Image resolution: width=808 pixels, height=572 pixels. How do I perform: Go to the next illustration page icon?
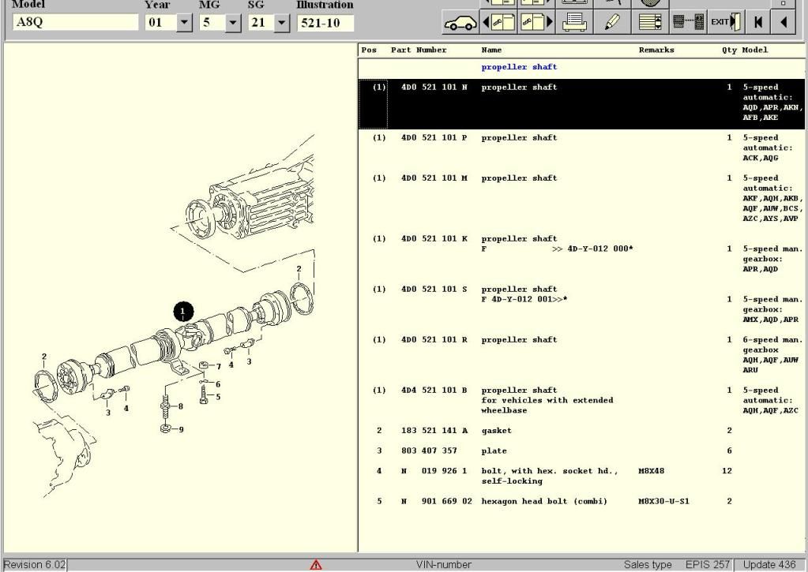[x=536, y=23]
